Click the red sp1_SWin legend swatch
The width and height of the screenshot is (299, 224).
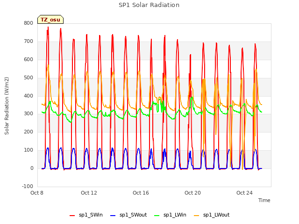[72, 216]
